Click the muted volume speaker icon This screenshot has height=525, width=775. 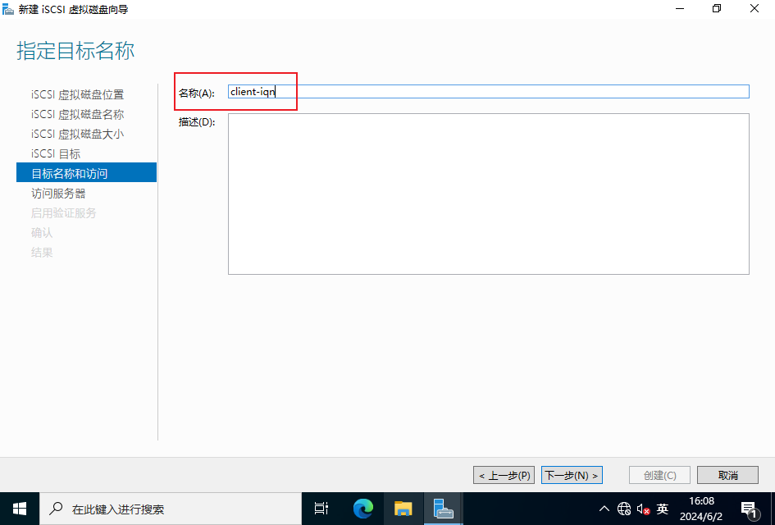click(643, 509)
